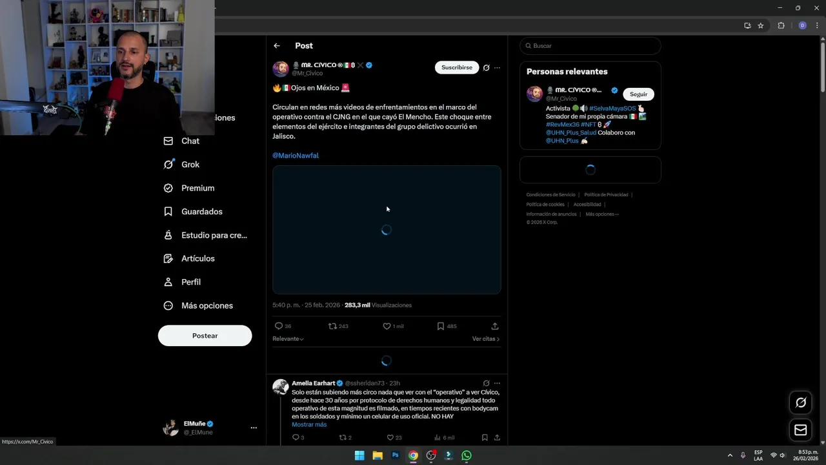The height and width of the screenshot is (465, 826).
Task: Click Grok icon beside Suscribirse
Action: [x=487, y=68]
